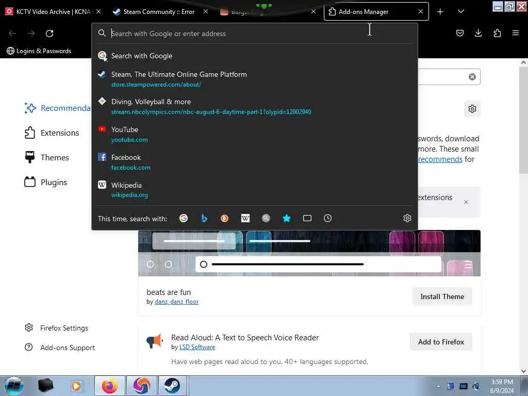
Task: Search this time with DuckDuckGo icon
Action: [225, 218]
